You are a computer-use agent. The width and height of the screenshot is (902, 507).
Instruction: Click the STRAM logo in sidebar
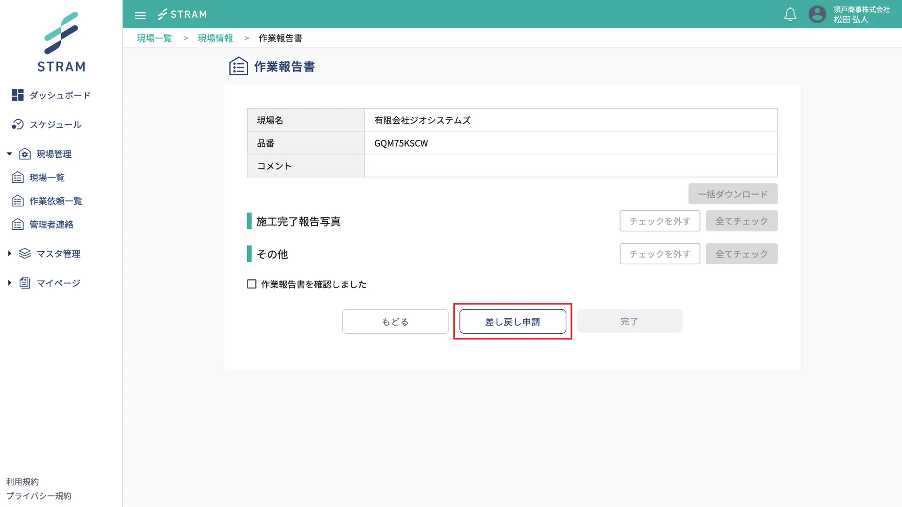pos(61,42)
